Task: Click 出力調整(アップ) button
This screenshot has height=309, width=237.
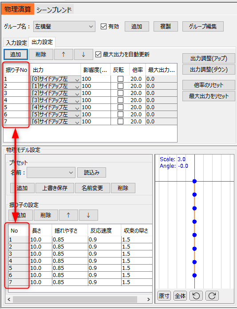Action: pyautogui.click(x=209, y=58)
